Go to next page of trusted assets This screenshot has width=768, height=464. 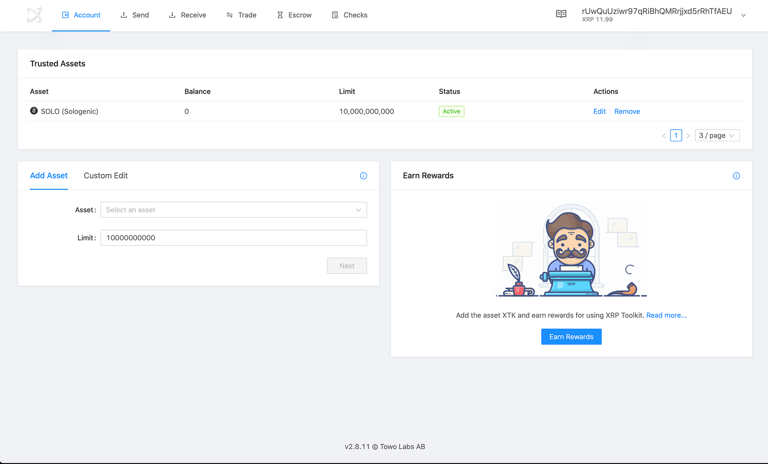coord(688,136)
